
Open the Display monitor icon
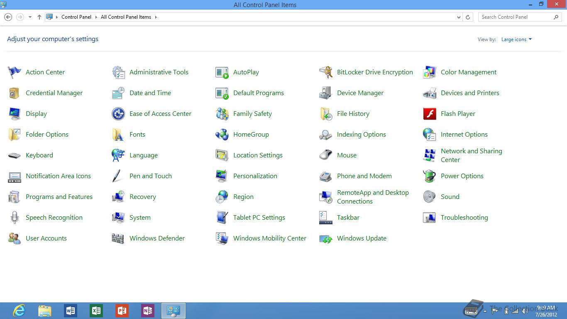pos(15,114)
